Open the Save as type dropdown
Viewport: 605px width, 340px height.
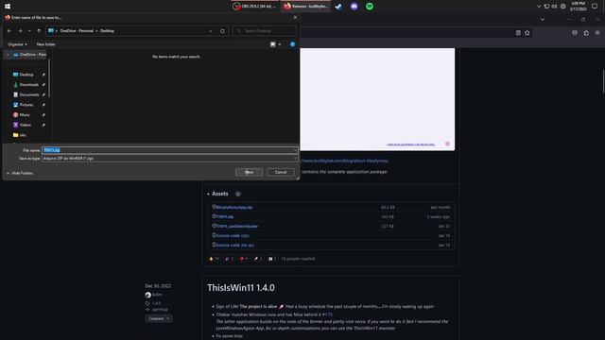[170, 158]
